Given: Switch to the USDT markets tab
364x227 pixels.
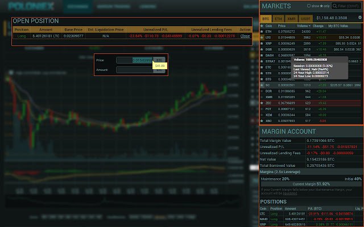Looking at the screenshot, I should click(x=305, y=19).
